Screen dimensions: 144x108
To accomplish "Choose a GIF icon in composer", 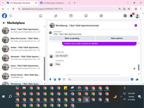I will tap(64, 79).
